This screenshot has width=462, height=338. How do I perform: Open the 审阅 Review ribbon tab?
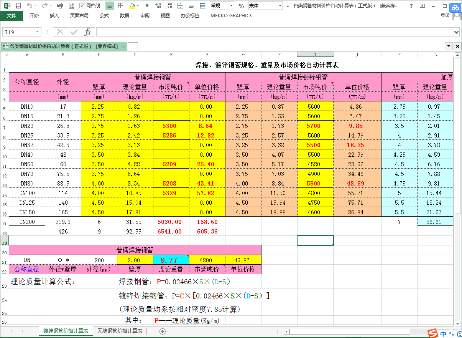[145, 16]
